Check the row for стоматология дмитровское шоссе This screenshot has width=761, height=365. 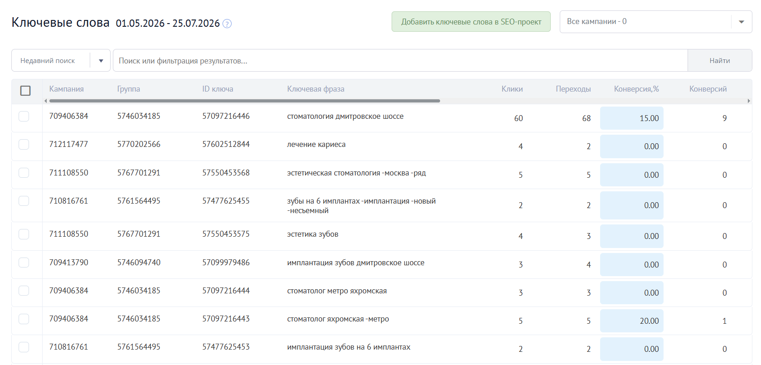pyautogui.click(x=24, y=116)
